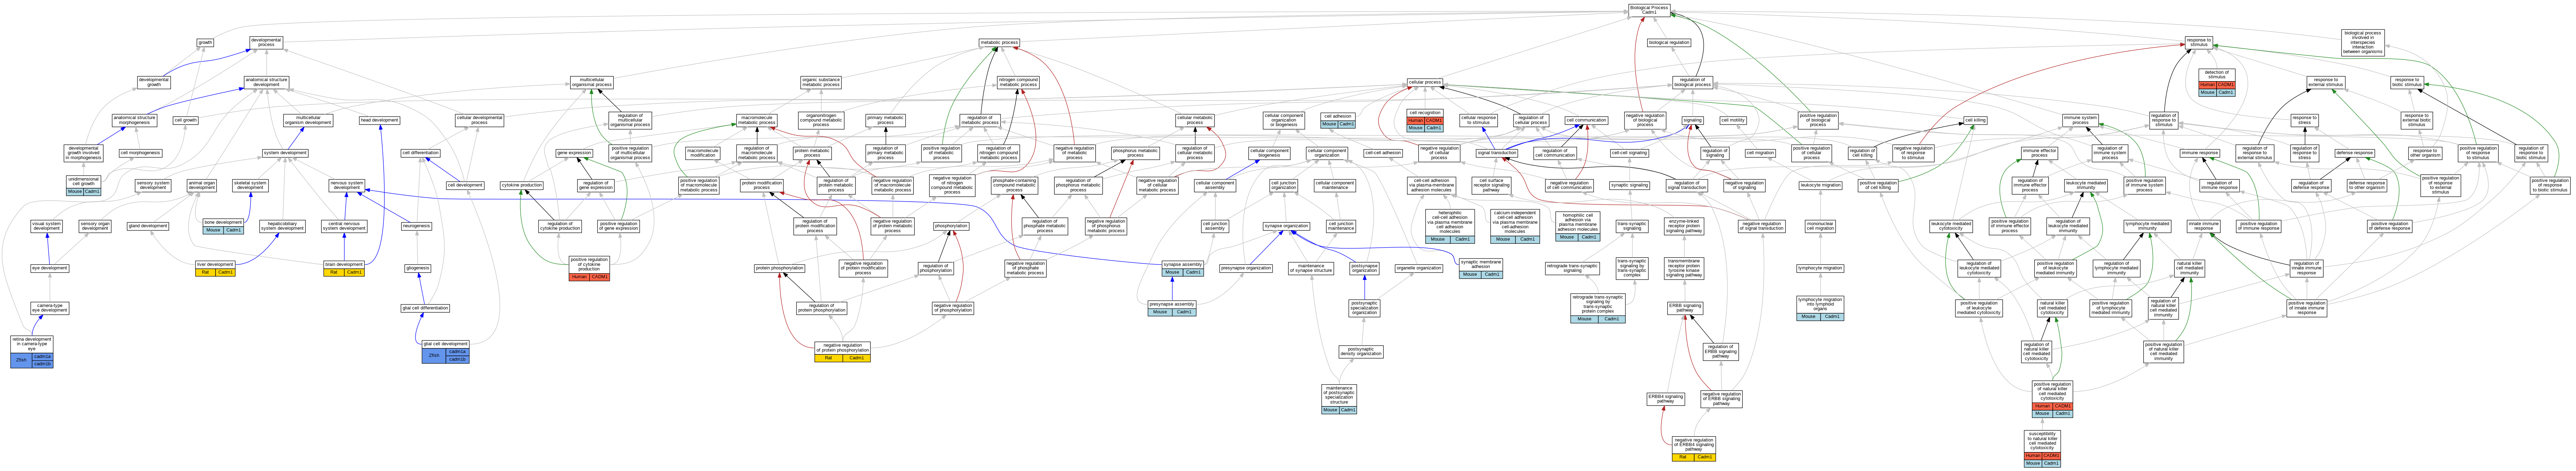The width and height of the screenshot is (2576, 471).
Task: Select the 'metabolic process' node
Action: [x=999, y=43]
